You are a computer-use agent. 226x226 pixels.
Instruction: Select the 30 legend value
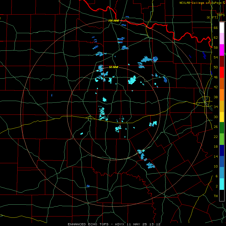[x=216, y=117]
